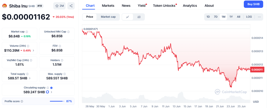Click the Shiba Inu coin logo
Viewport: 267px width, 108px height.
point(4,6)
